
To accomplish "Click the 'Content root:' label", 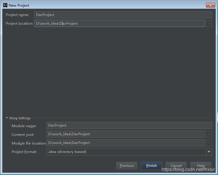I will pos(23,135).
